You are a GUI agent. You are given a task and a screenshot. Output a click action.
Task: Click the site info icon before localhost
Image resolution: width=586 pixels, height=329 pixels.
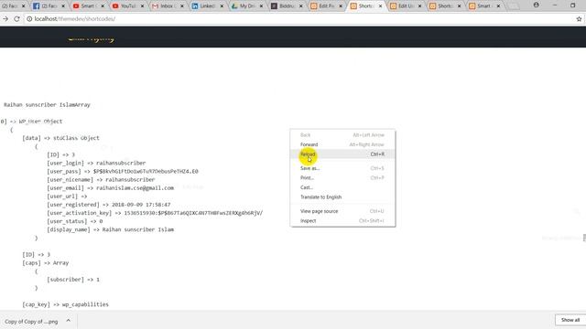29,18
